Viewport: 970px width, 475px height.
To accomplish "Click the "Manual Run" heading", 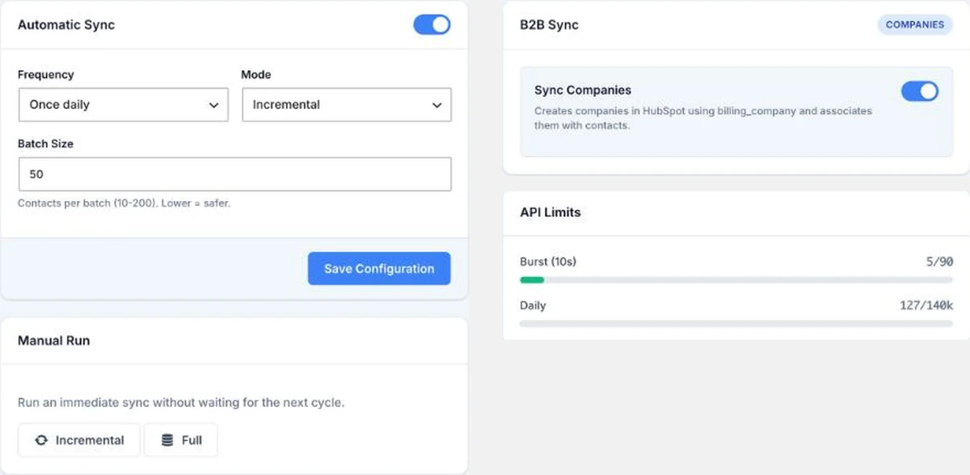I will coord(54,341).
